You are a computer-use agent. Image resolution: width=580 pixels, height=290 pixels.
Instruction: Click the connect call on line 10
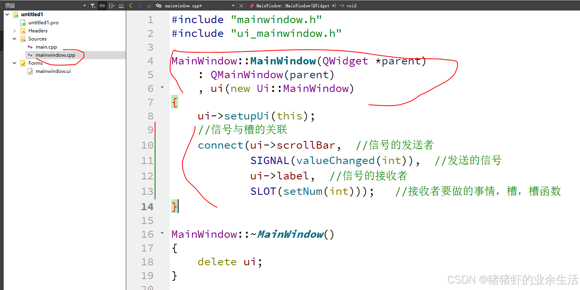click(x=220, y=145)
